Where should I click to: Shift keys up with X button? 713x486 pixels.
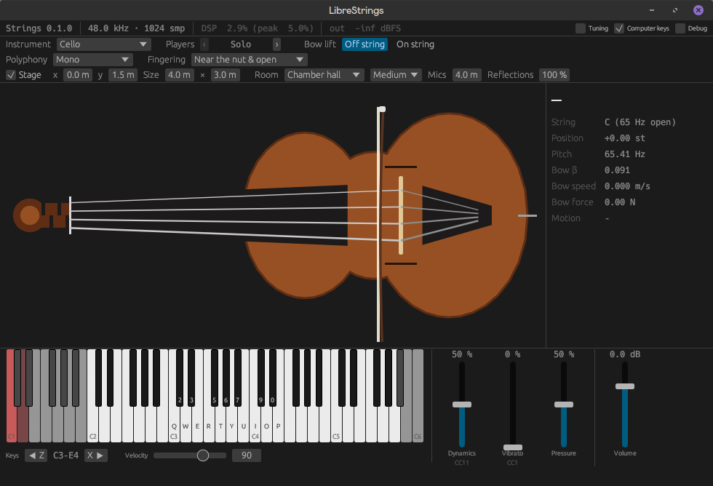(96, 455)
